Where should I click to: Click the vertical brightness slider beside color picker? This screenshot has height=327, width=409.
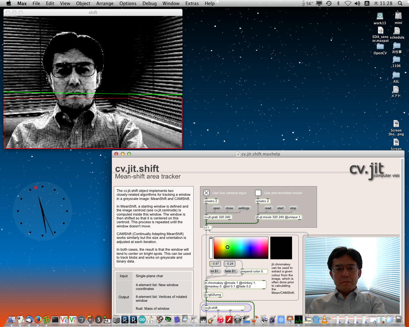click(211, 247)
